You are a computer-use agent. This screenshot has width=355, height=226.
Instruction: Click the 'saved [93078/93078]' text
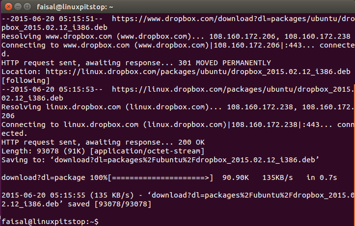coord(109,204)
